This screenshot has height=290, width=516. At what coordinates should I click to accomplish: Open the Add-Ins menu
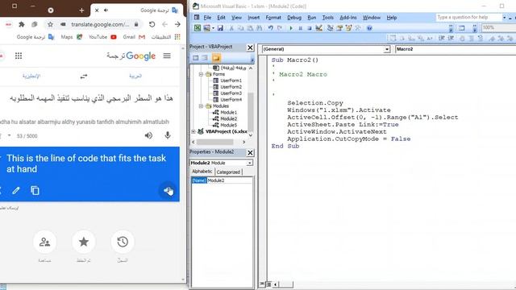point(347,18)
